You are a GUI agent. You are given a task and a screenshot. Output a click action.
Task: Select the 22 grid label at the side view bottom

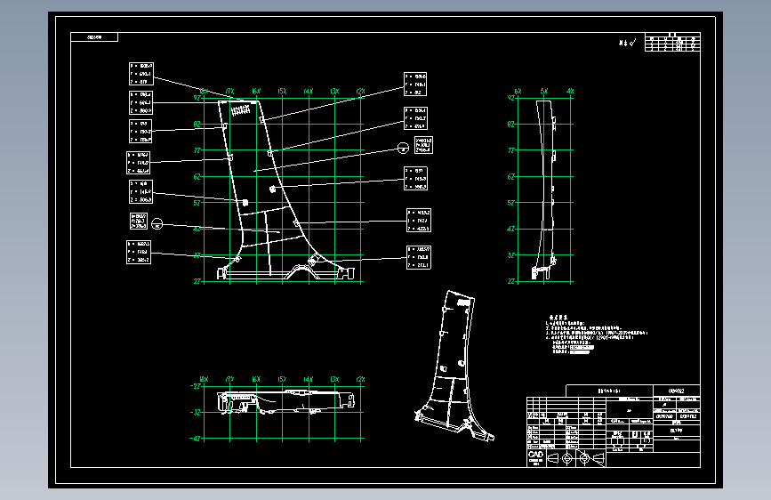click(x=511, y=281)
